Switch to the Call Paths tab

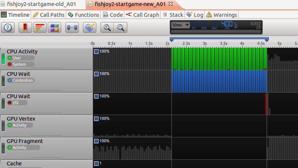point(49,15)
